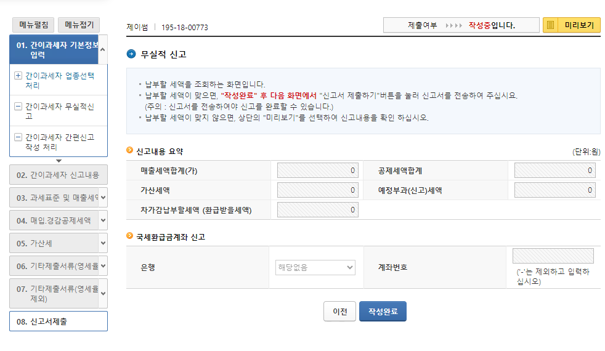This screenshot has width=605, height=351.
Task: Open the 08. 신고서제출 menu
Action: [59, 321]
